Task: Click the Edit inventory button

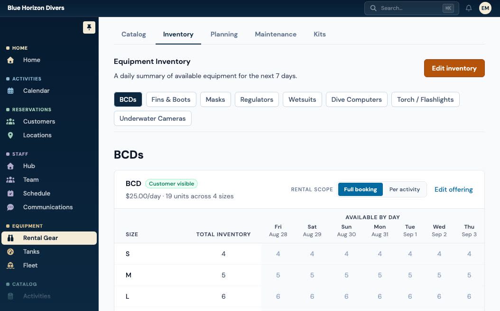Action: coord(454,68)
